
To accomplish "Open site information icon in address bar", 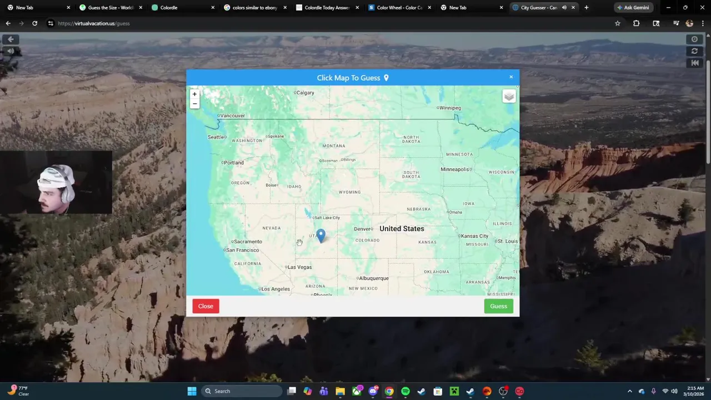I will (51, 23).
